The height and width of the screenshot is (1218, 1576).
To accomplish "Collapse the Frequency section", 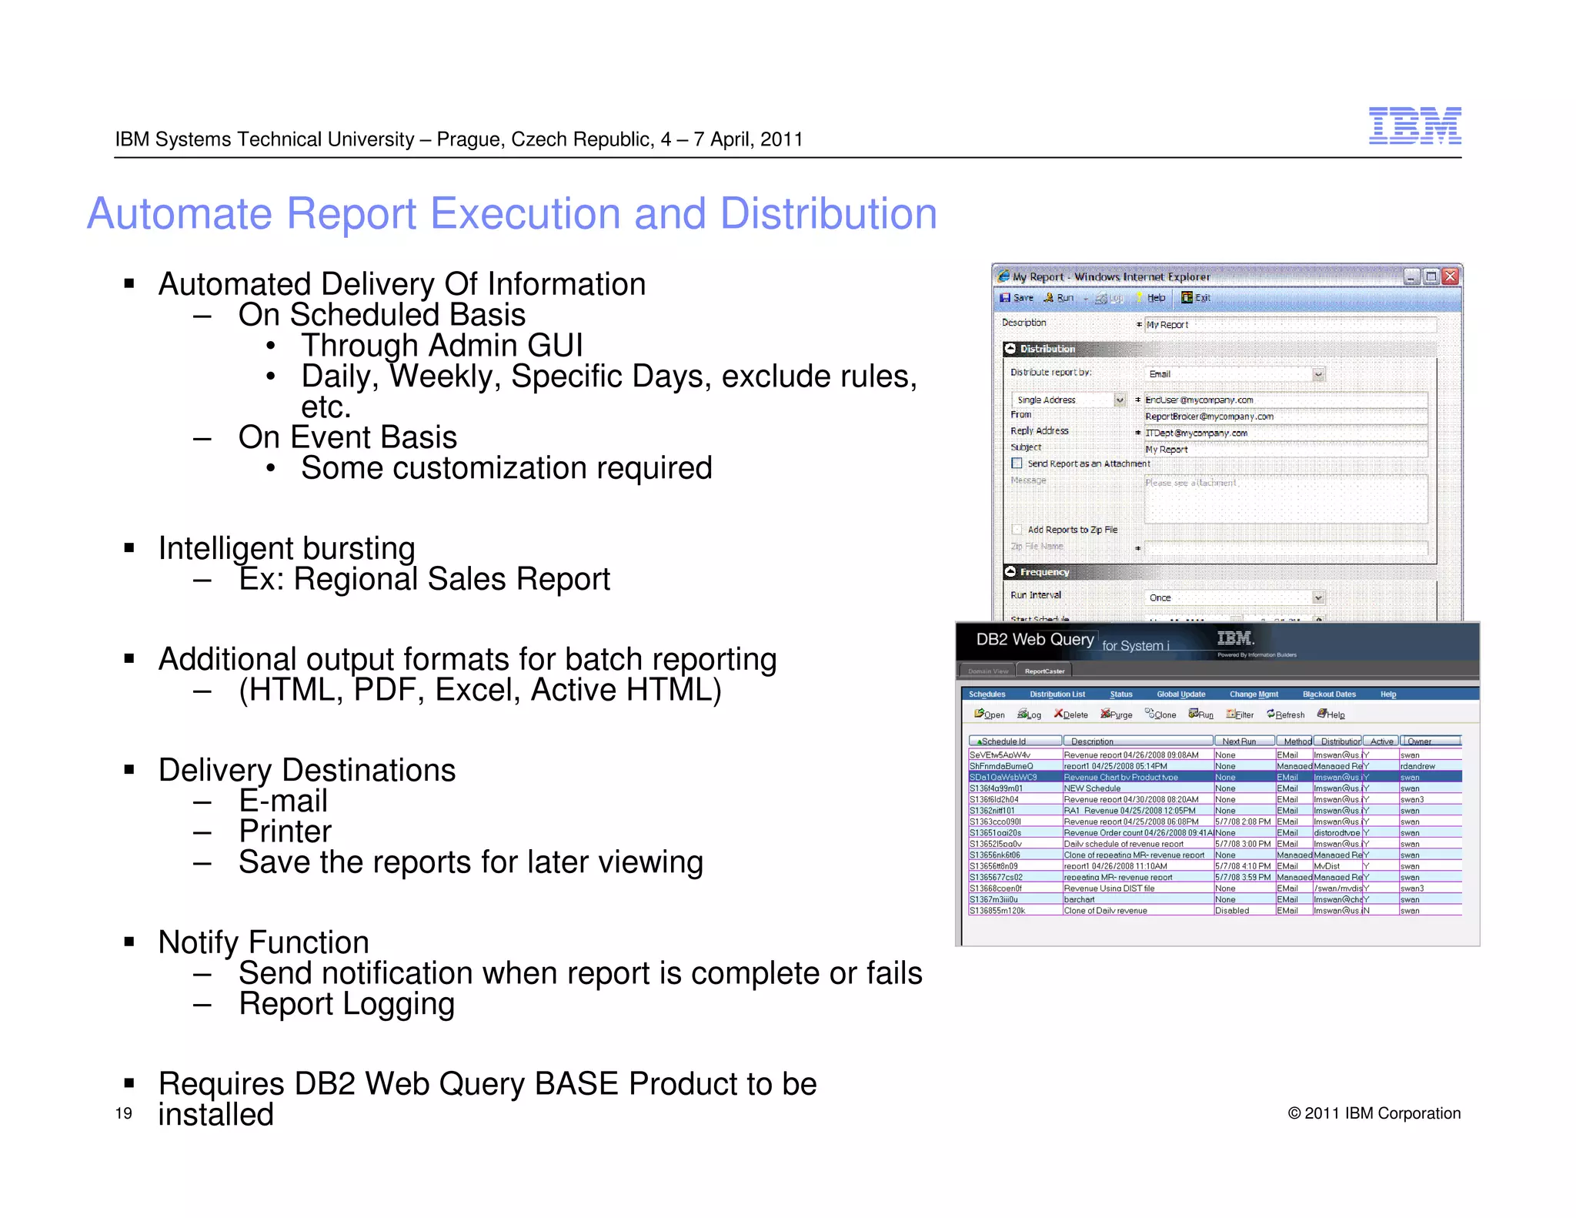I will tap(1010, 572).
